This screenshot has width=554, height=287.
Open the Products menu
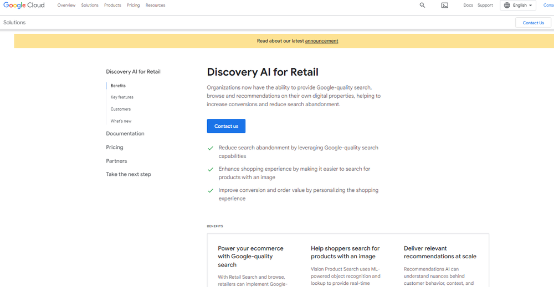pos(112,6)
